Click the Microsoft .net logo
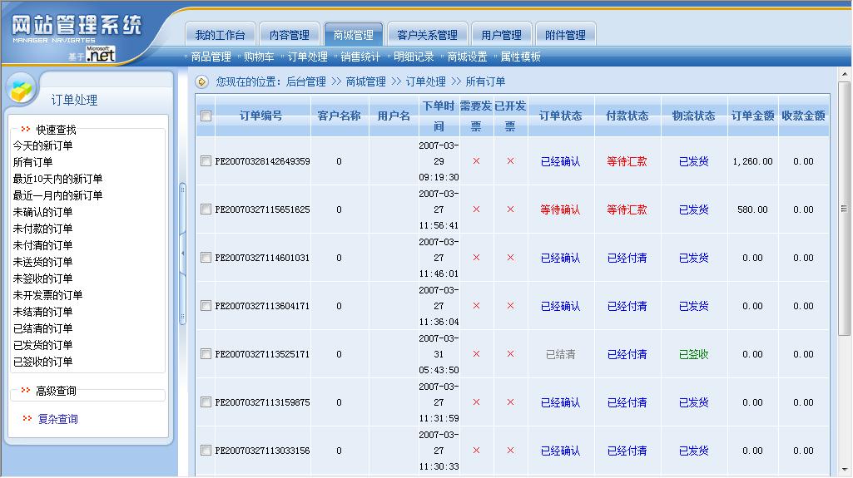Screen dimensions: 853x478 [100, 54]
